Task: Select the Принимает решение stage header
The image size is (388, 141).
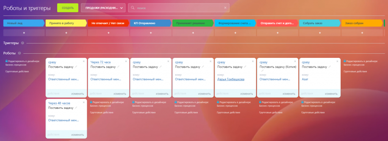Action: coord(193,23)
